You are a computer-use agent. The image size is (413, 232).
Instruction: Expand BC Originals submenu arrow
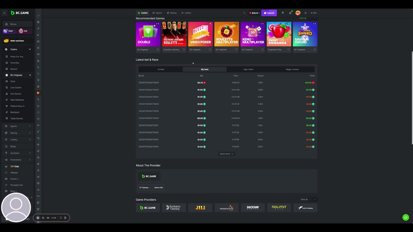pyautogui.click(x=30, y=75)
